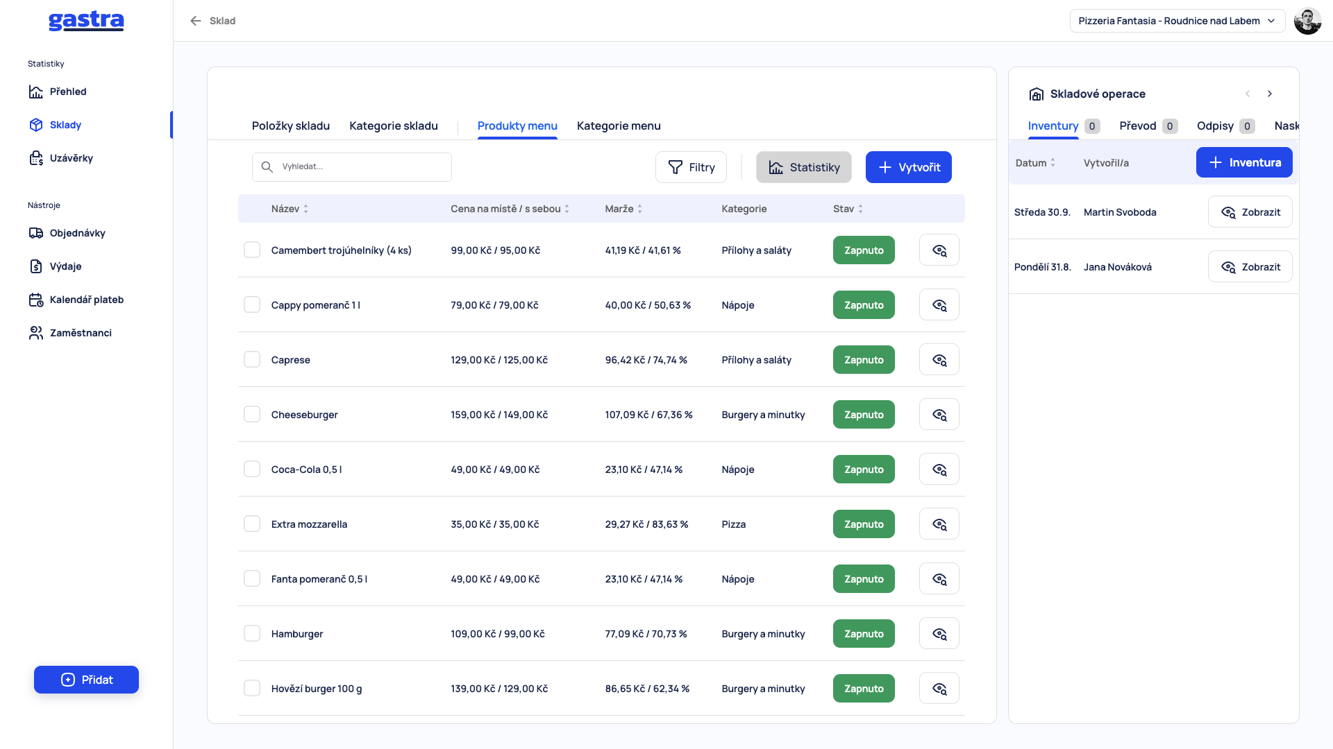Image resolution: width=1333 pixels, height=749 pixels.
Task: View details icon for Cheeseburger
Action: tap(939, 415)
